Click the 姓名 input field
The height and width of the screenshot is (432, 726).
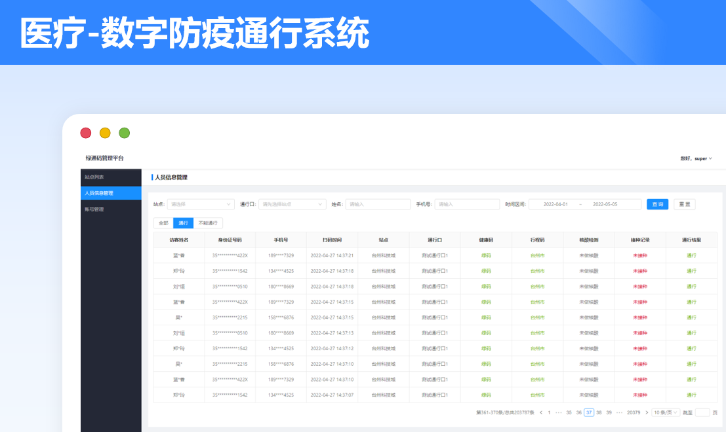point(378,204)
